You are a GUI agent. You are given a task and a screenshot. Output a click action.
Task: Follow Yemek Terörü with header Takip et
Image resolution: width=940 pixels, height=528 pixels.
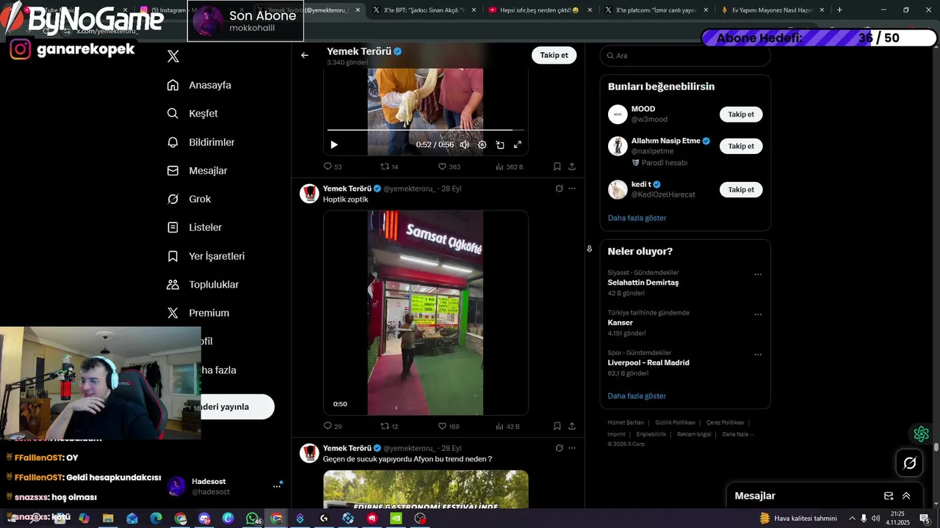pos(554,55)
